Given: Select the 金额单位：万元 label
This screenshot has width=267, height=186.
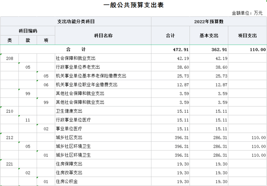Looking at the screenshot, I should [247, 13].
